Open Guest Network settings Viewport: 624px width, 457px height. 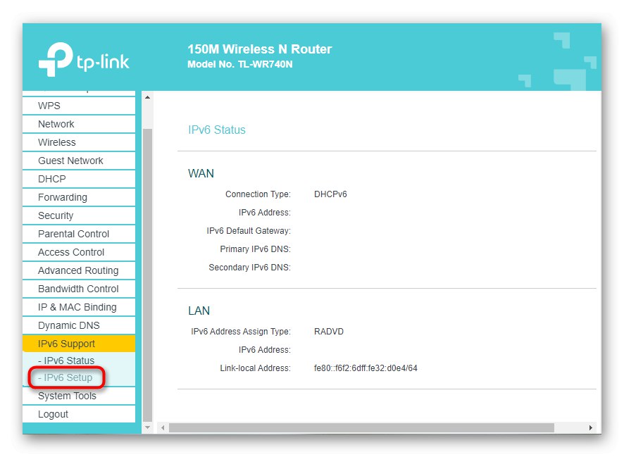pos(79,161)
